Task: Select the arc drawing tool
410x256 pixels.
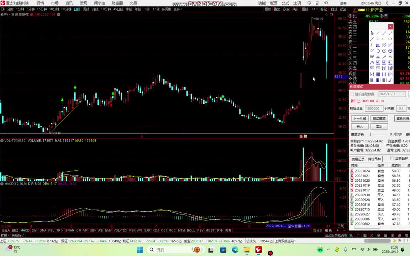Action: click(378, 51)
